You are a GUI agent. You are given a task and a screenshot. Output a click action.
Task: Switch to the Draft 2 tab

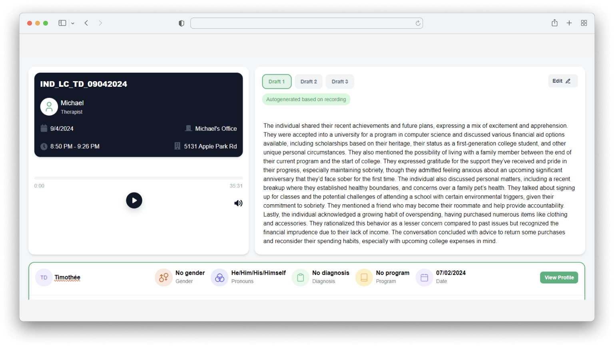[x=309, y=82]
